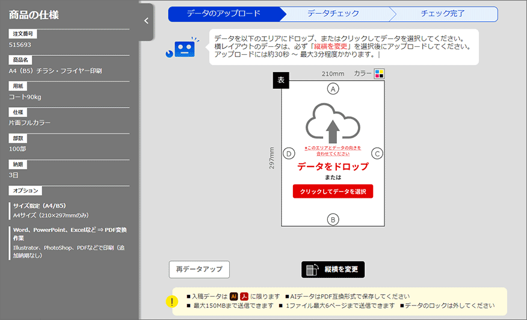Click the 3日 delivery value
This screenshot has width=527, height=320.
point(14,175)
